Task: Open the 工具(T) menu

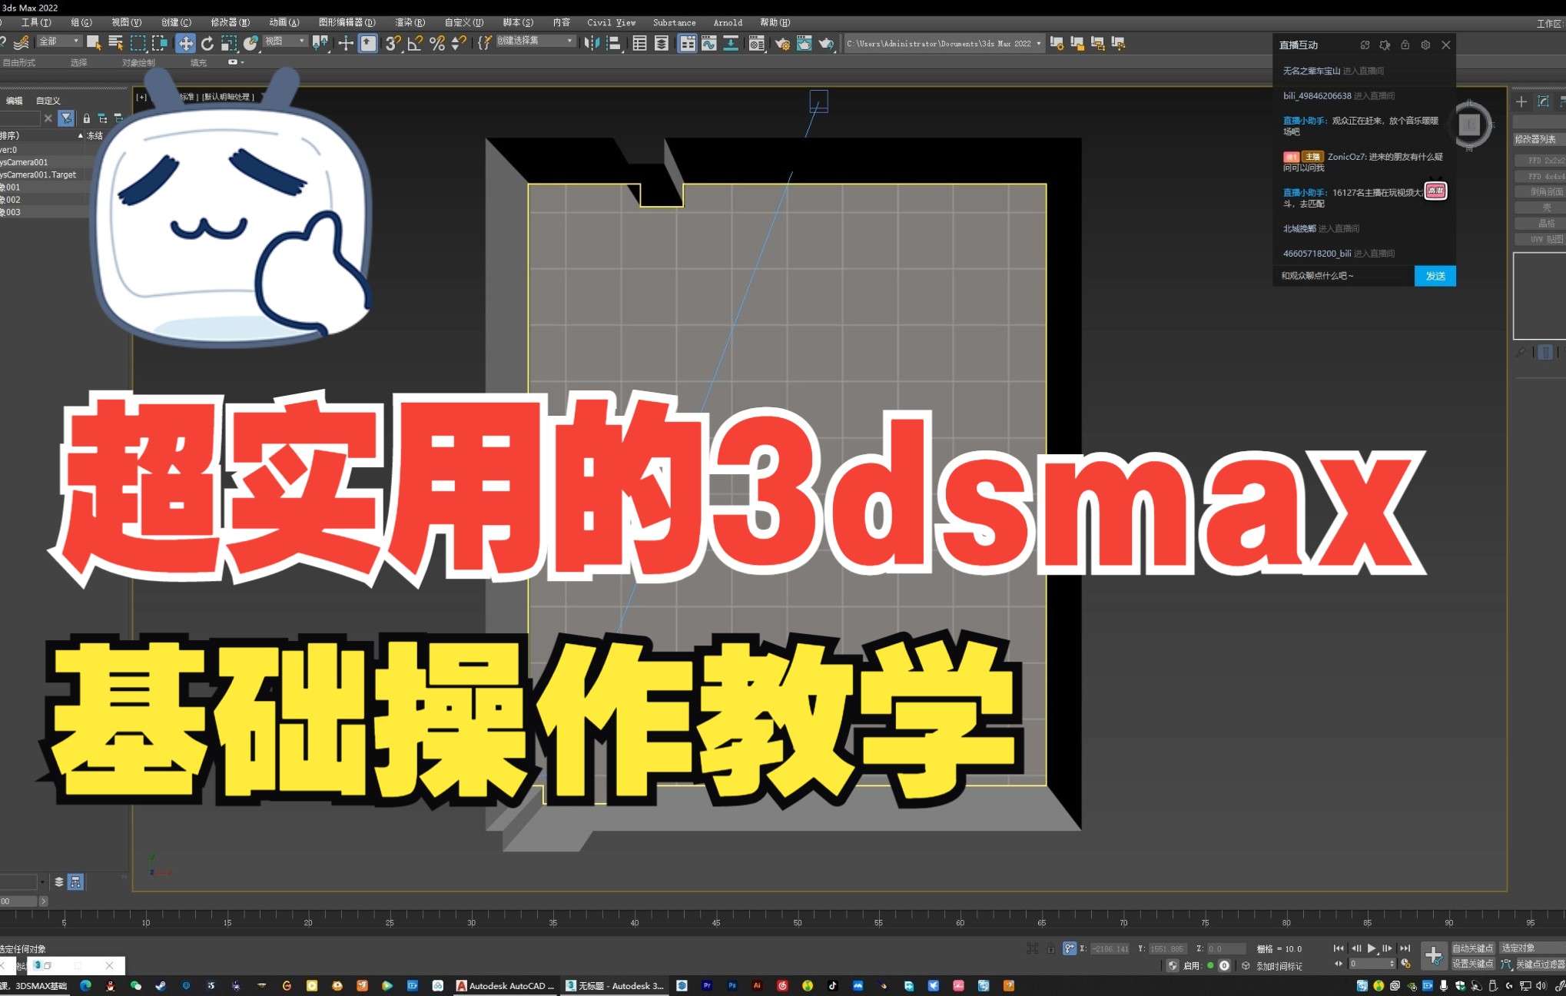Action: 36,22
